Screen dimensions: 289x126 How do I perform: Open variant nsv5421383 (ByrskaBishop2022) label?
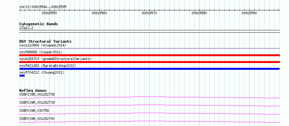[x=47, y=66]
